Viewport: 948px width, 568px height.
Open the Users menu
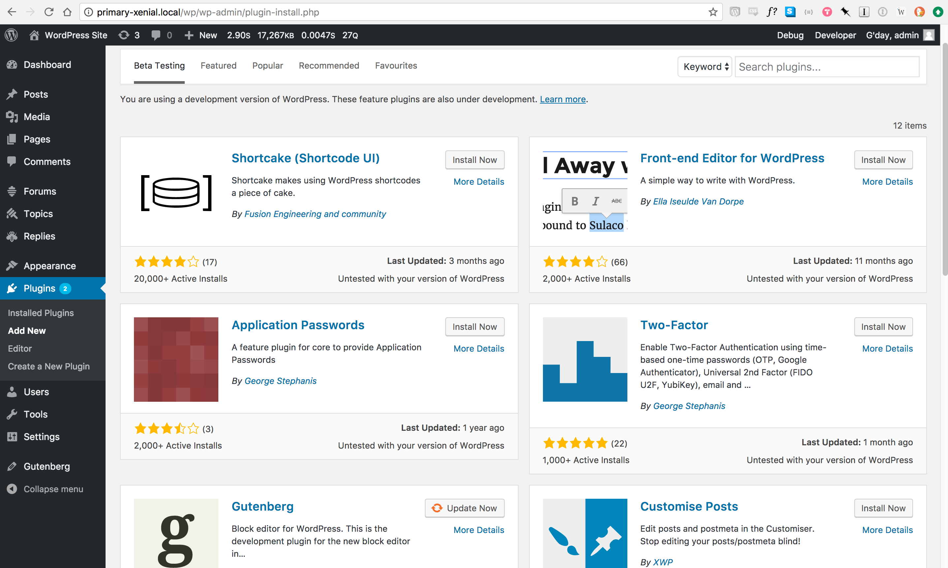(53, 392)
